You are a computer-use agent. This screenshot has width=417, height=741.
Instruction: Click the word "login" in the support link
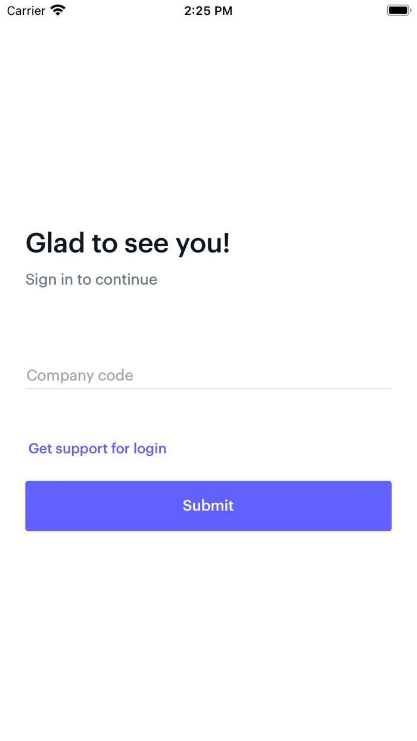(x=150, y=449)
